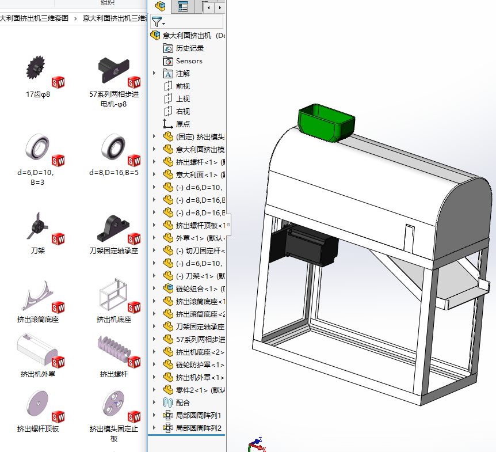Expand the 局部圆周阵列1 pattern node

[154, 415]
